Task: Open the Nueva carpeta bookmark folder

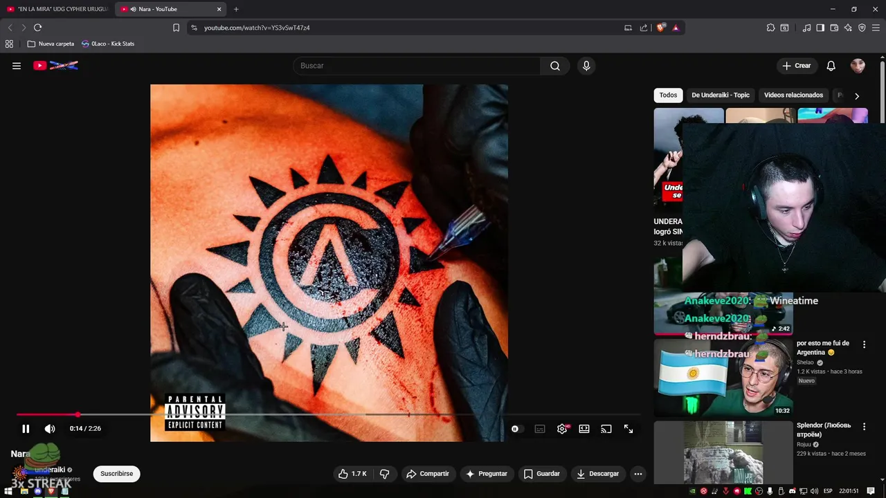Action: (x=51, y=44)
